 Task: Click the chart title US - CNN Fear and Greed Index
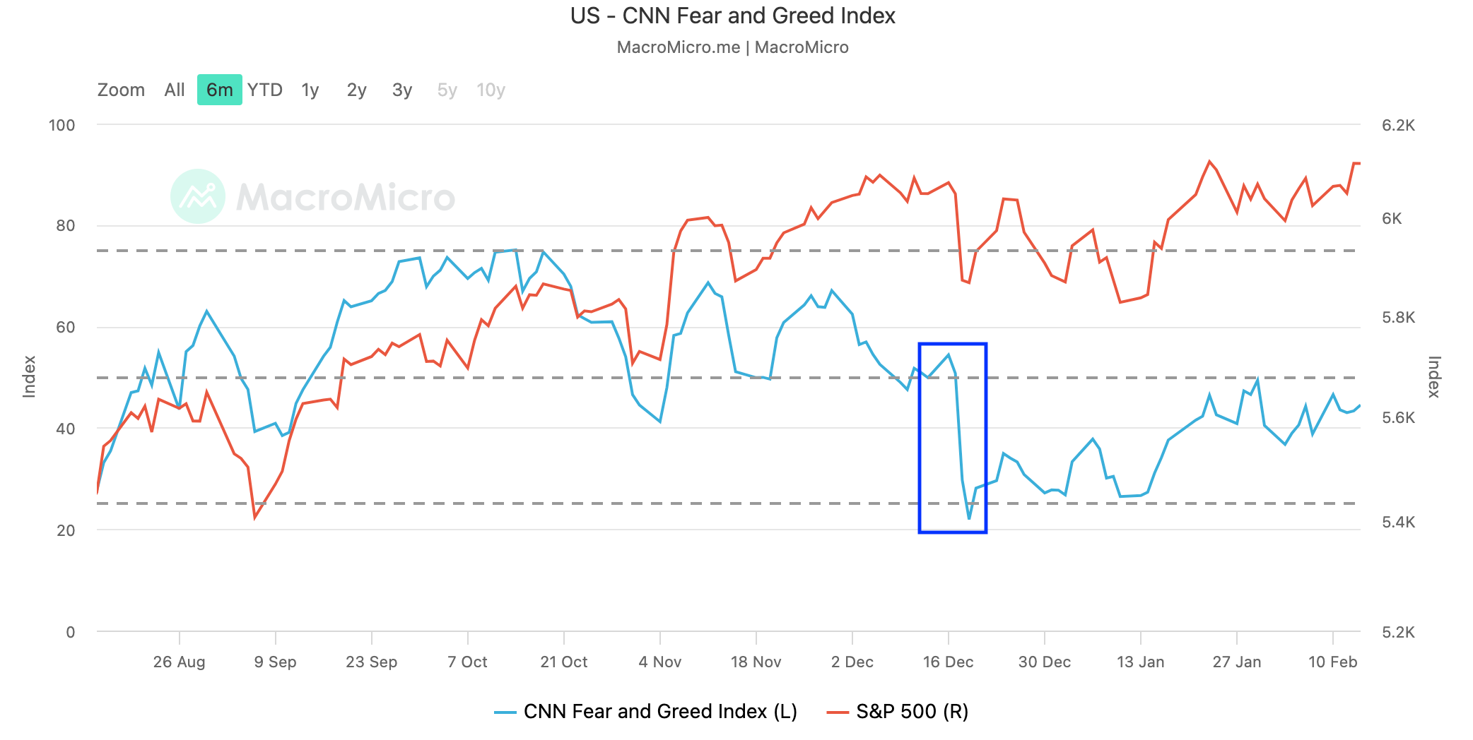(733, 16)
